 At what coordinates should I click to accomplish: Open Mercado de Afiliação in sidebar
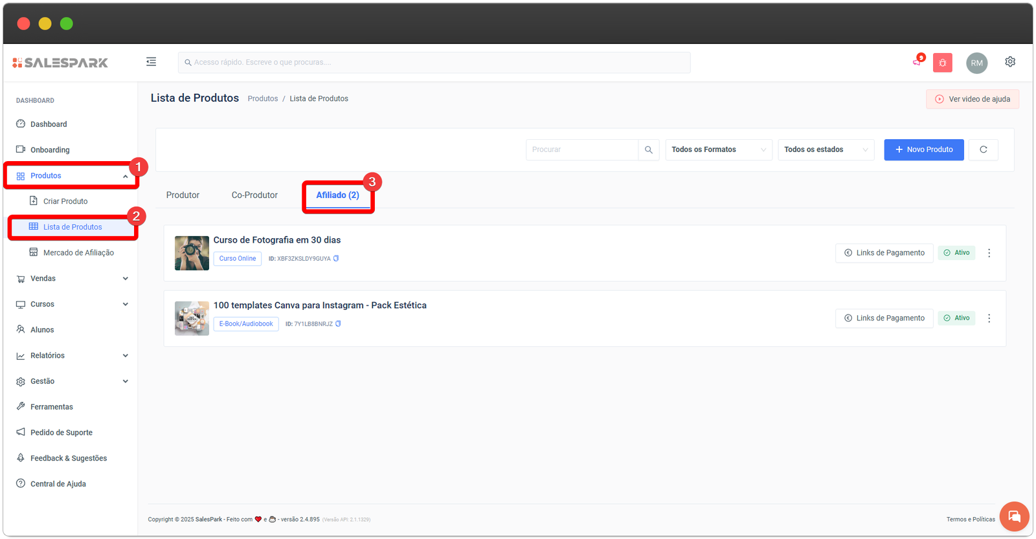[78, 253]
